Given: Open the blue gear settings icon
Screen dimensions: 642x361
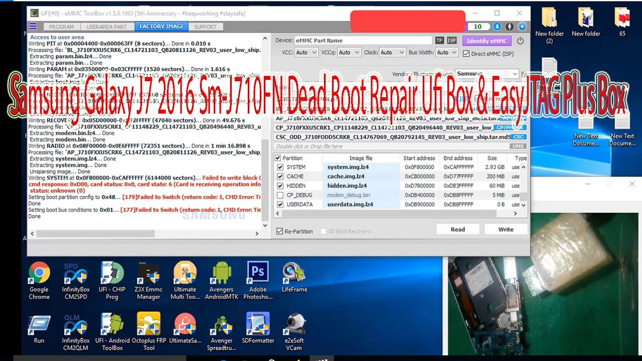Looking at the screenshot, I should pyautogui.click(x=522, y=27).
